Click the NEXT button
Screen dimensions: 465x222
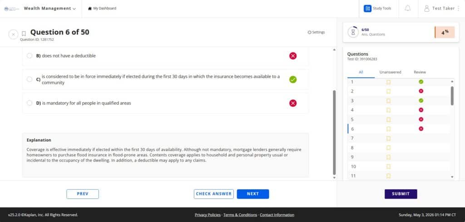253,194
